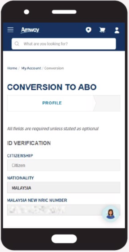Open the user account icon

[117, 30]
